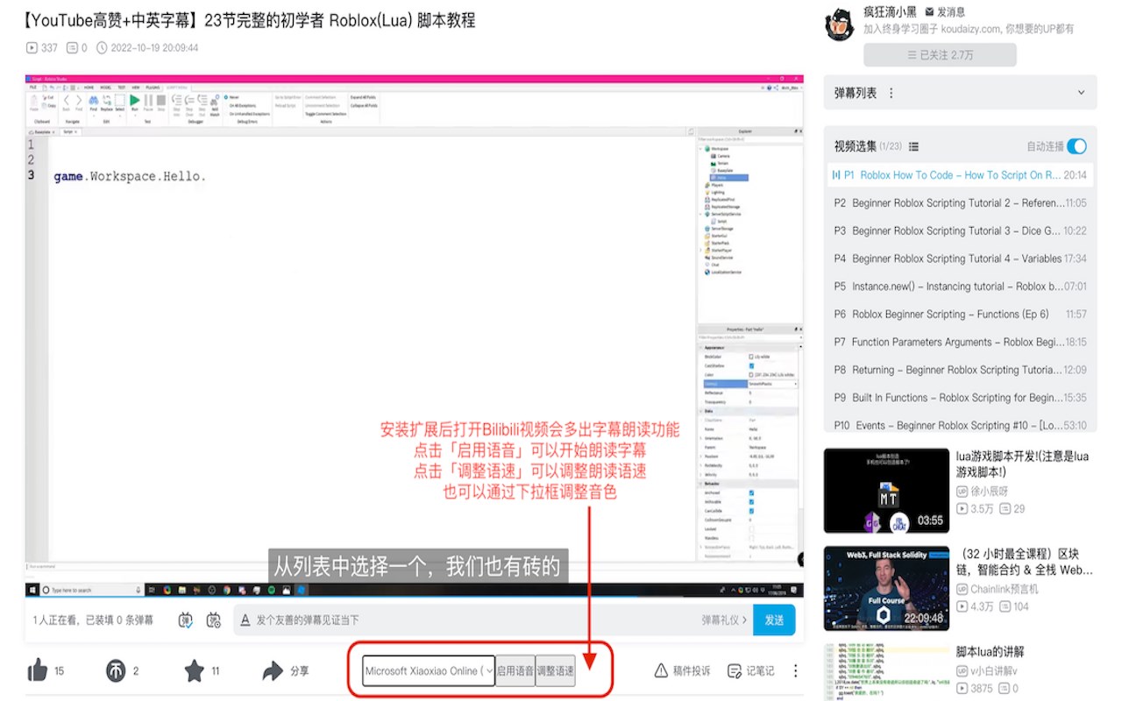Viewport: 1122px width, 701px height.
Task: Open Microsoft Xiaoxiao Online voice dropdown
Action: [429, 671]
